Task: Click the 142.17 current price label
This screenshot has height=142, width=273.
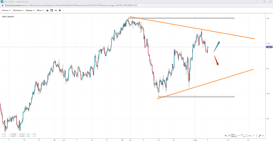Action: pos(269,47)
